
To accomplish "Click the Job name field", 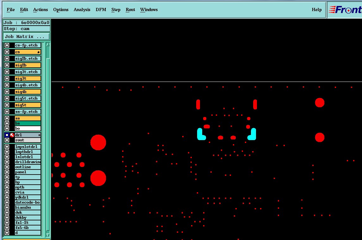I will coord(27,23).
